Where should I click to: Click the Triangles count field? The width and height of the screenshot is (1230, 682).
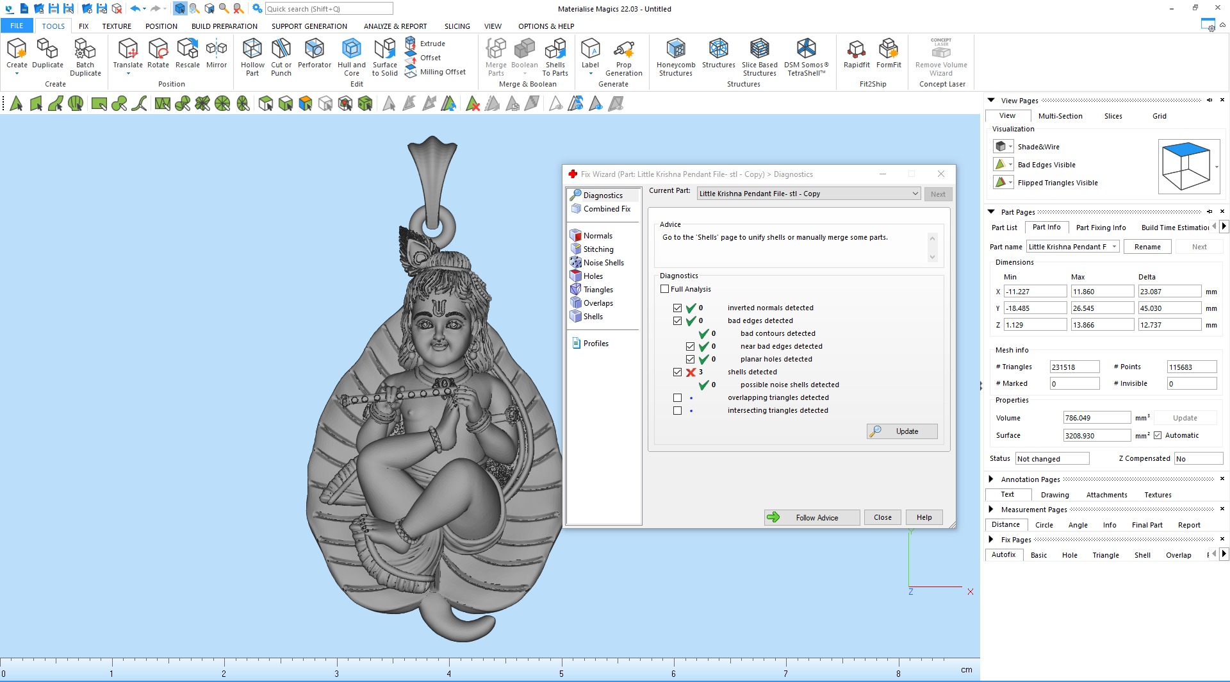tap(1074, 367)
